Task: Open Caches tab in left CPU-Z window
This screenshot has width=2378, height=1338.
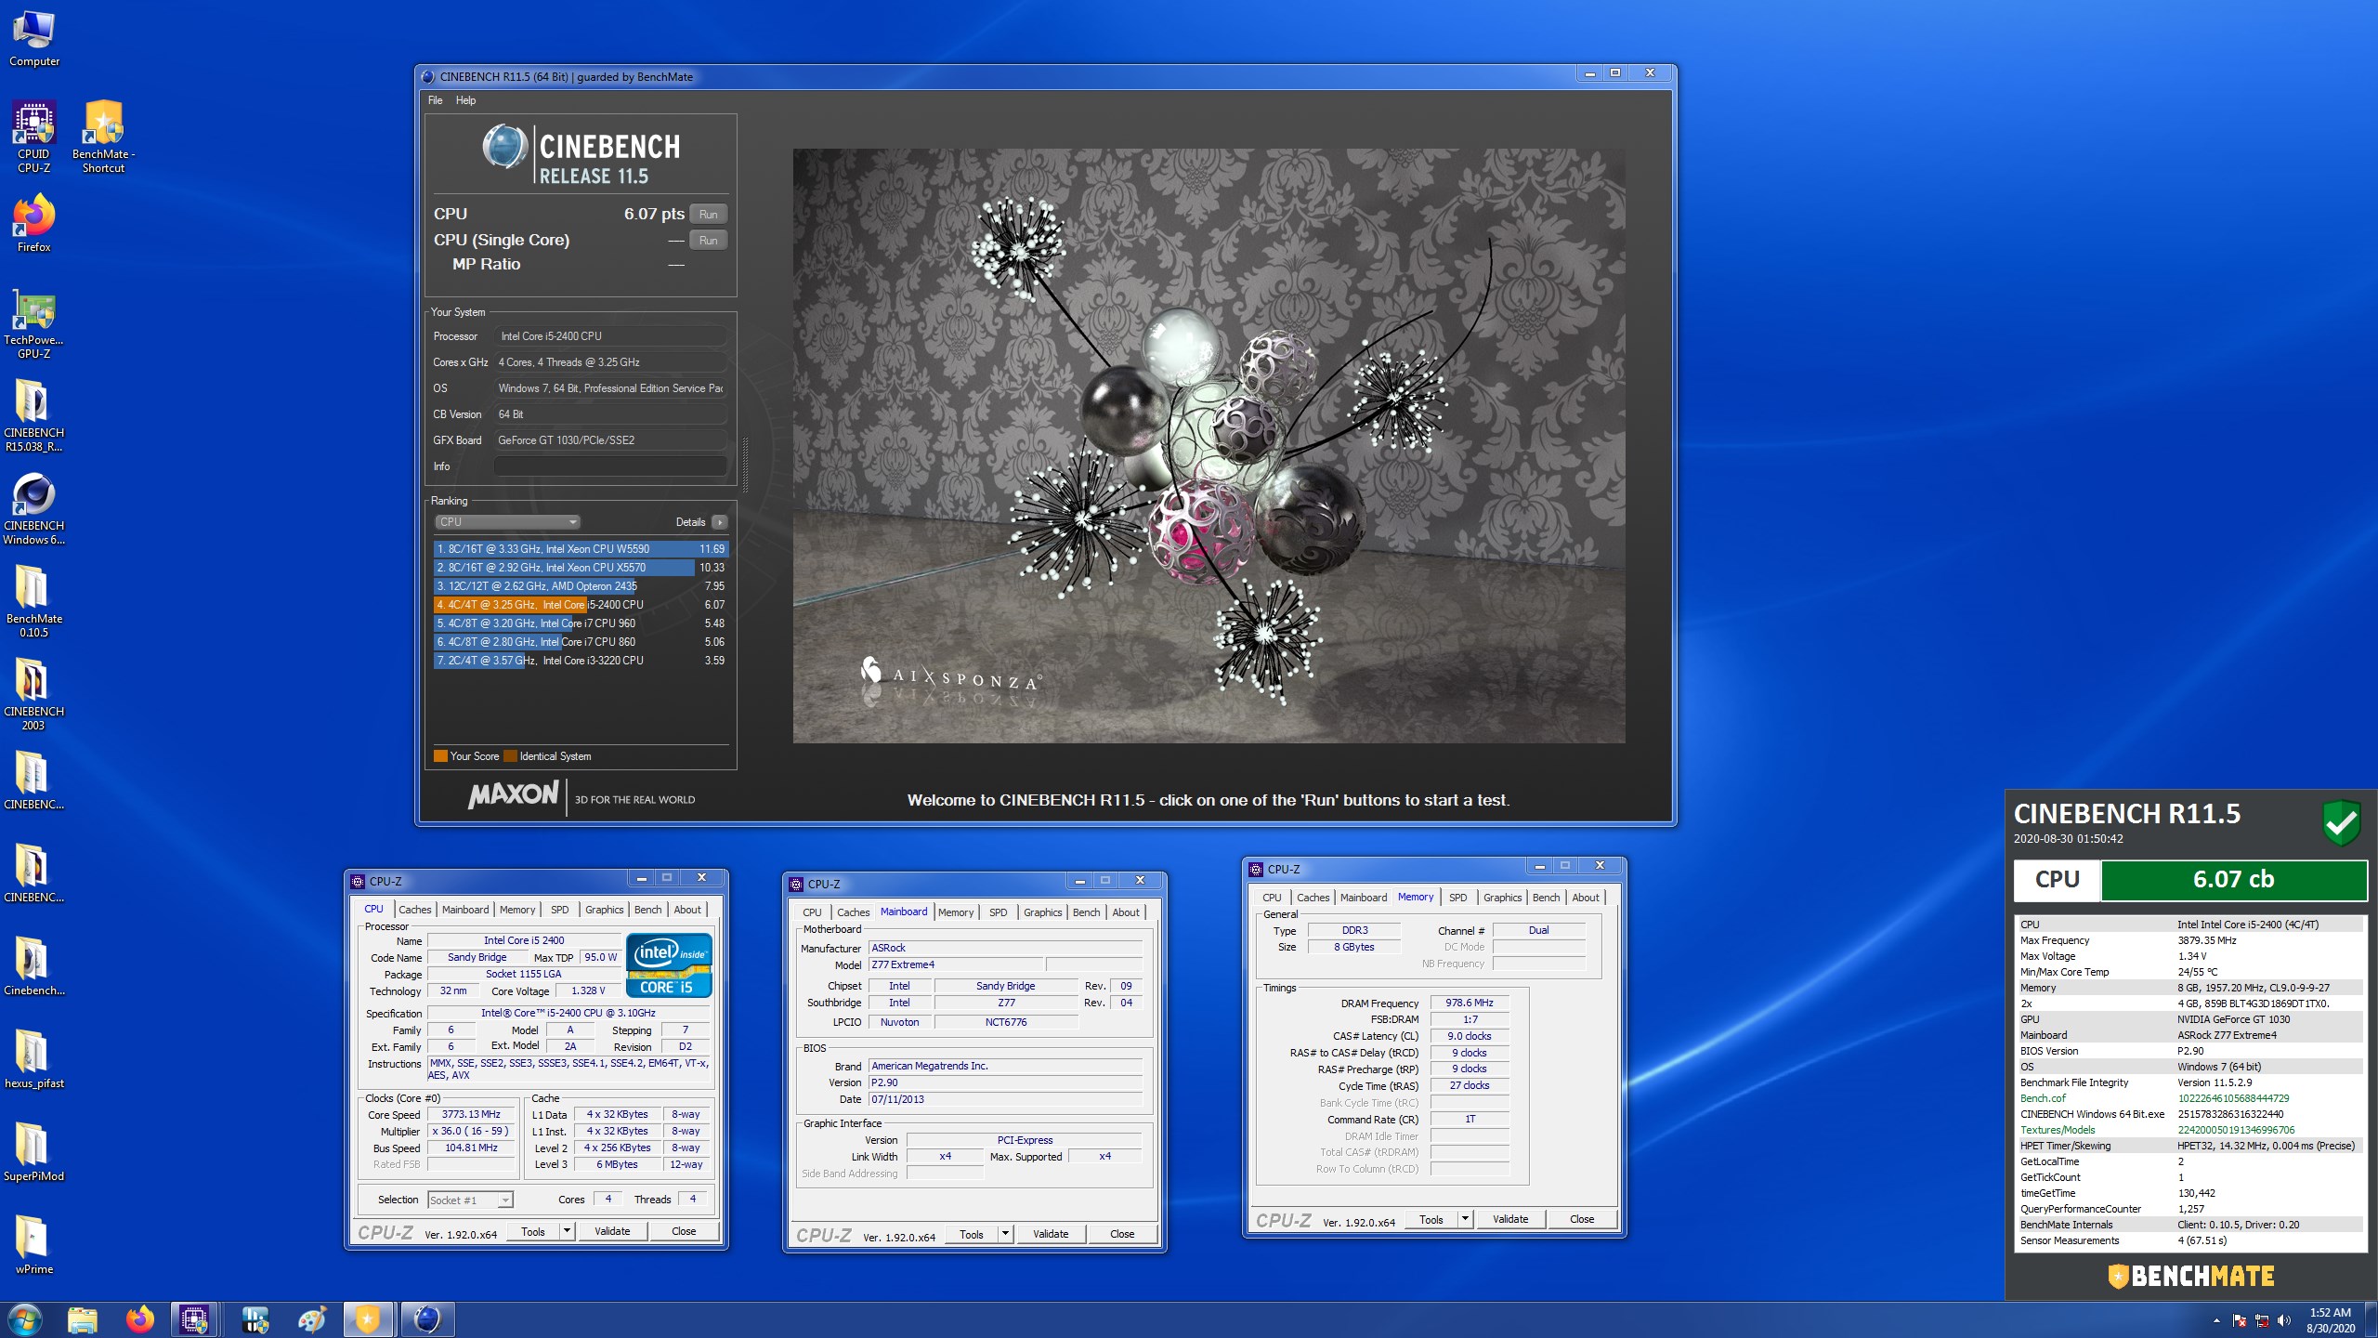Action: (414, 910)
